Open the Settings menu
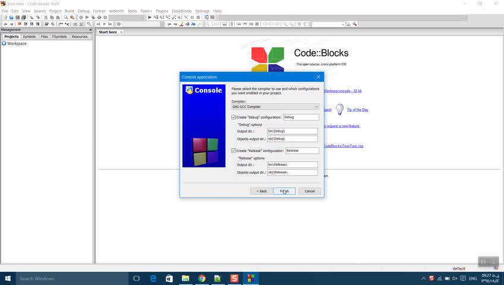The image size is (504, 285). (202, 11)
